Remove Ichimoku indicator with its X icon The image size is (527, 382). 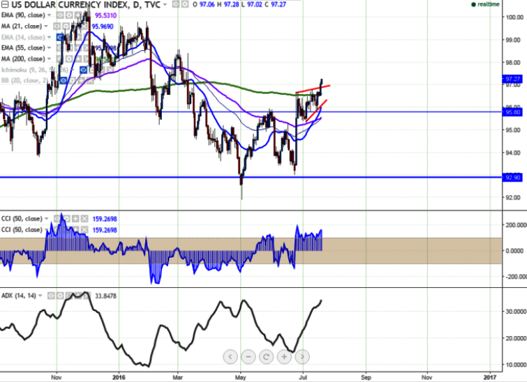point(110,70)
